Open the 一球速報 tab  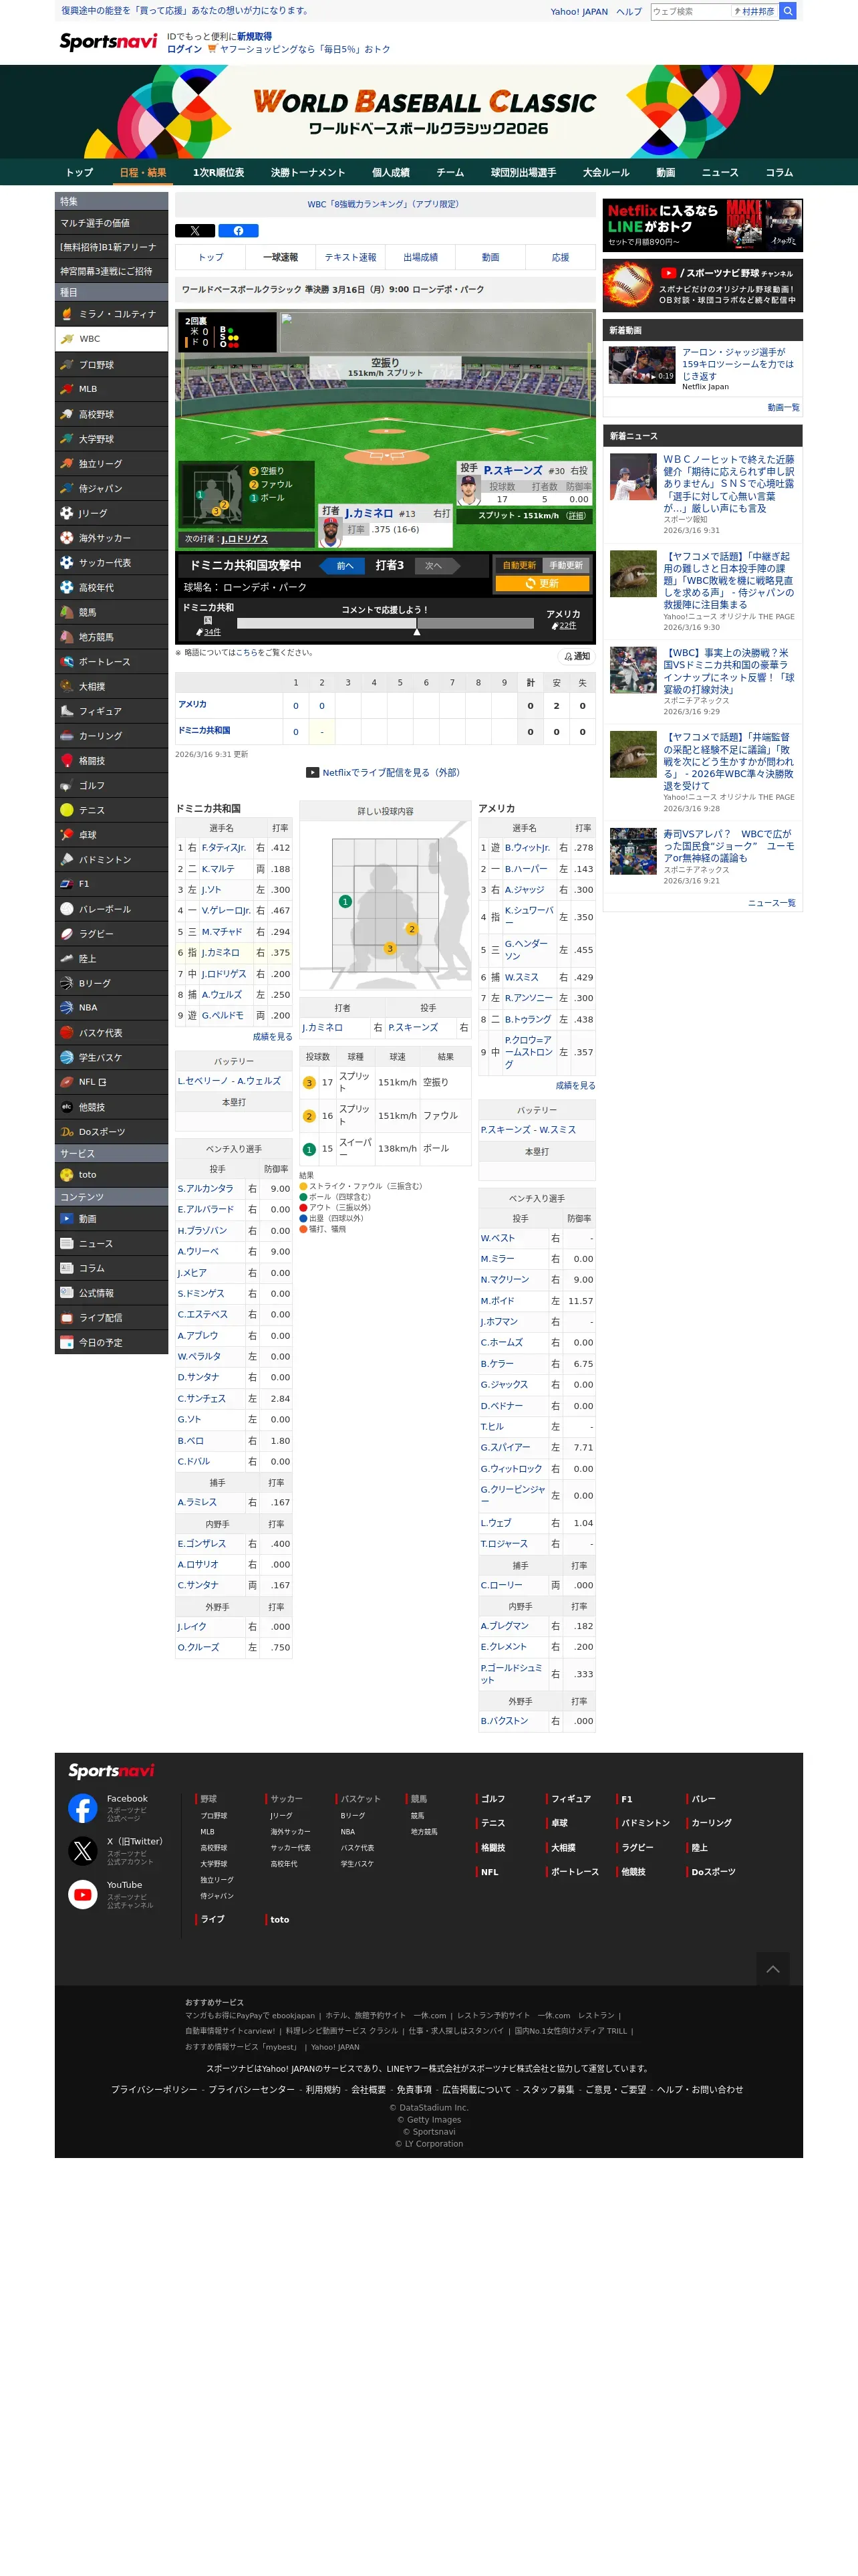(x=281, y=257)
